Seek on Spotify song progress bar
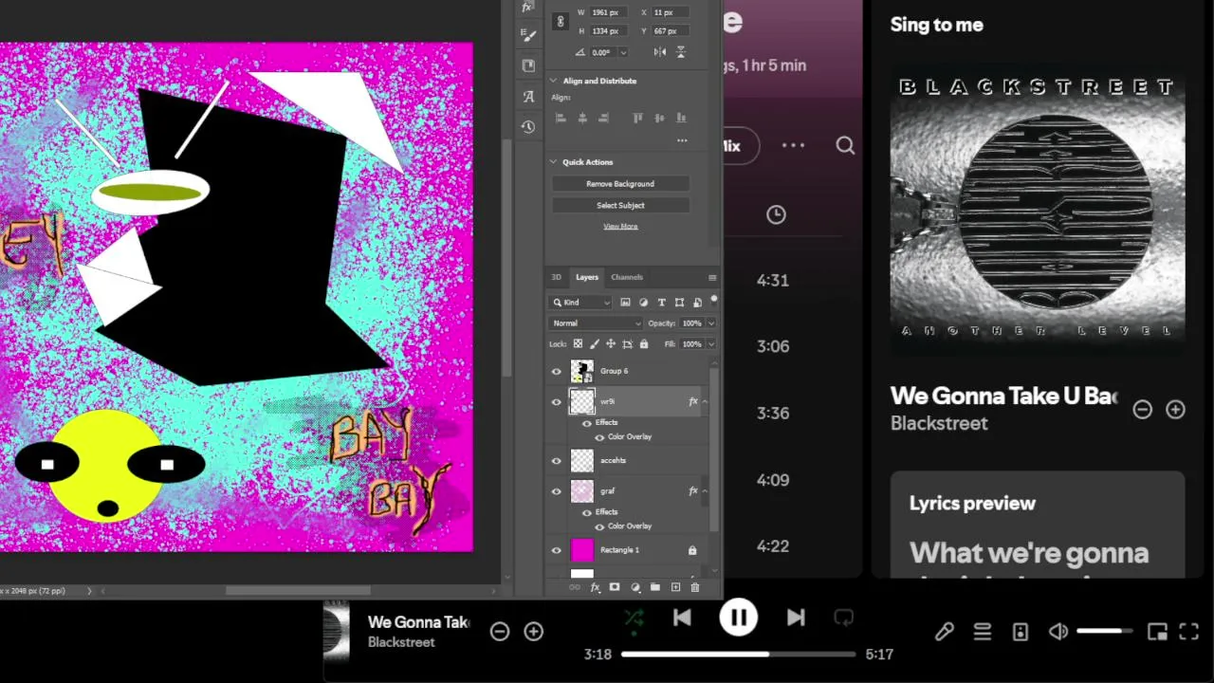This screenshot has height=683, width=1214. pyautogui.click(x=739, y=654)
